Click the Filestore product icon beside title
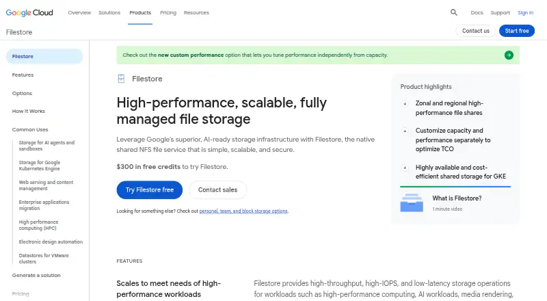The height and width of the screenshot is (301, 547). (x=121, y=79)
